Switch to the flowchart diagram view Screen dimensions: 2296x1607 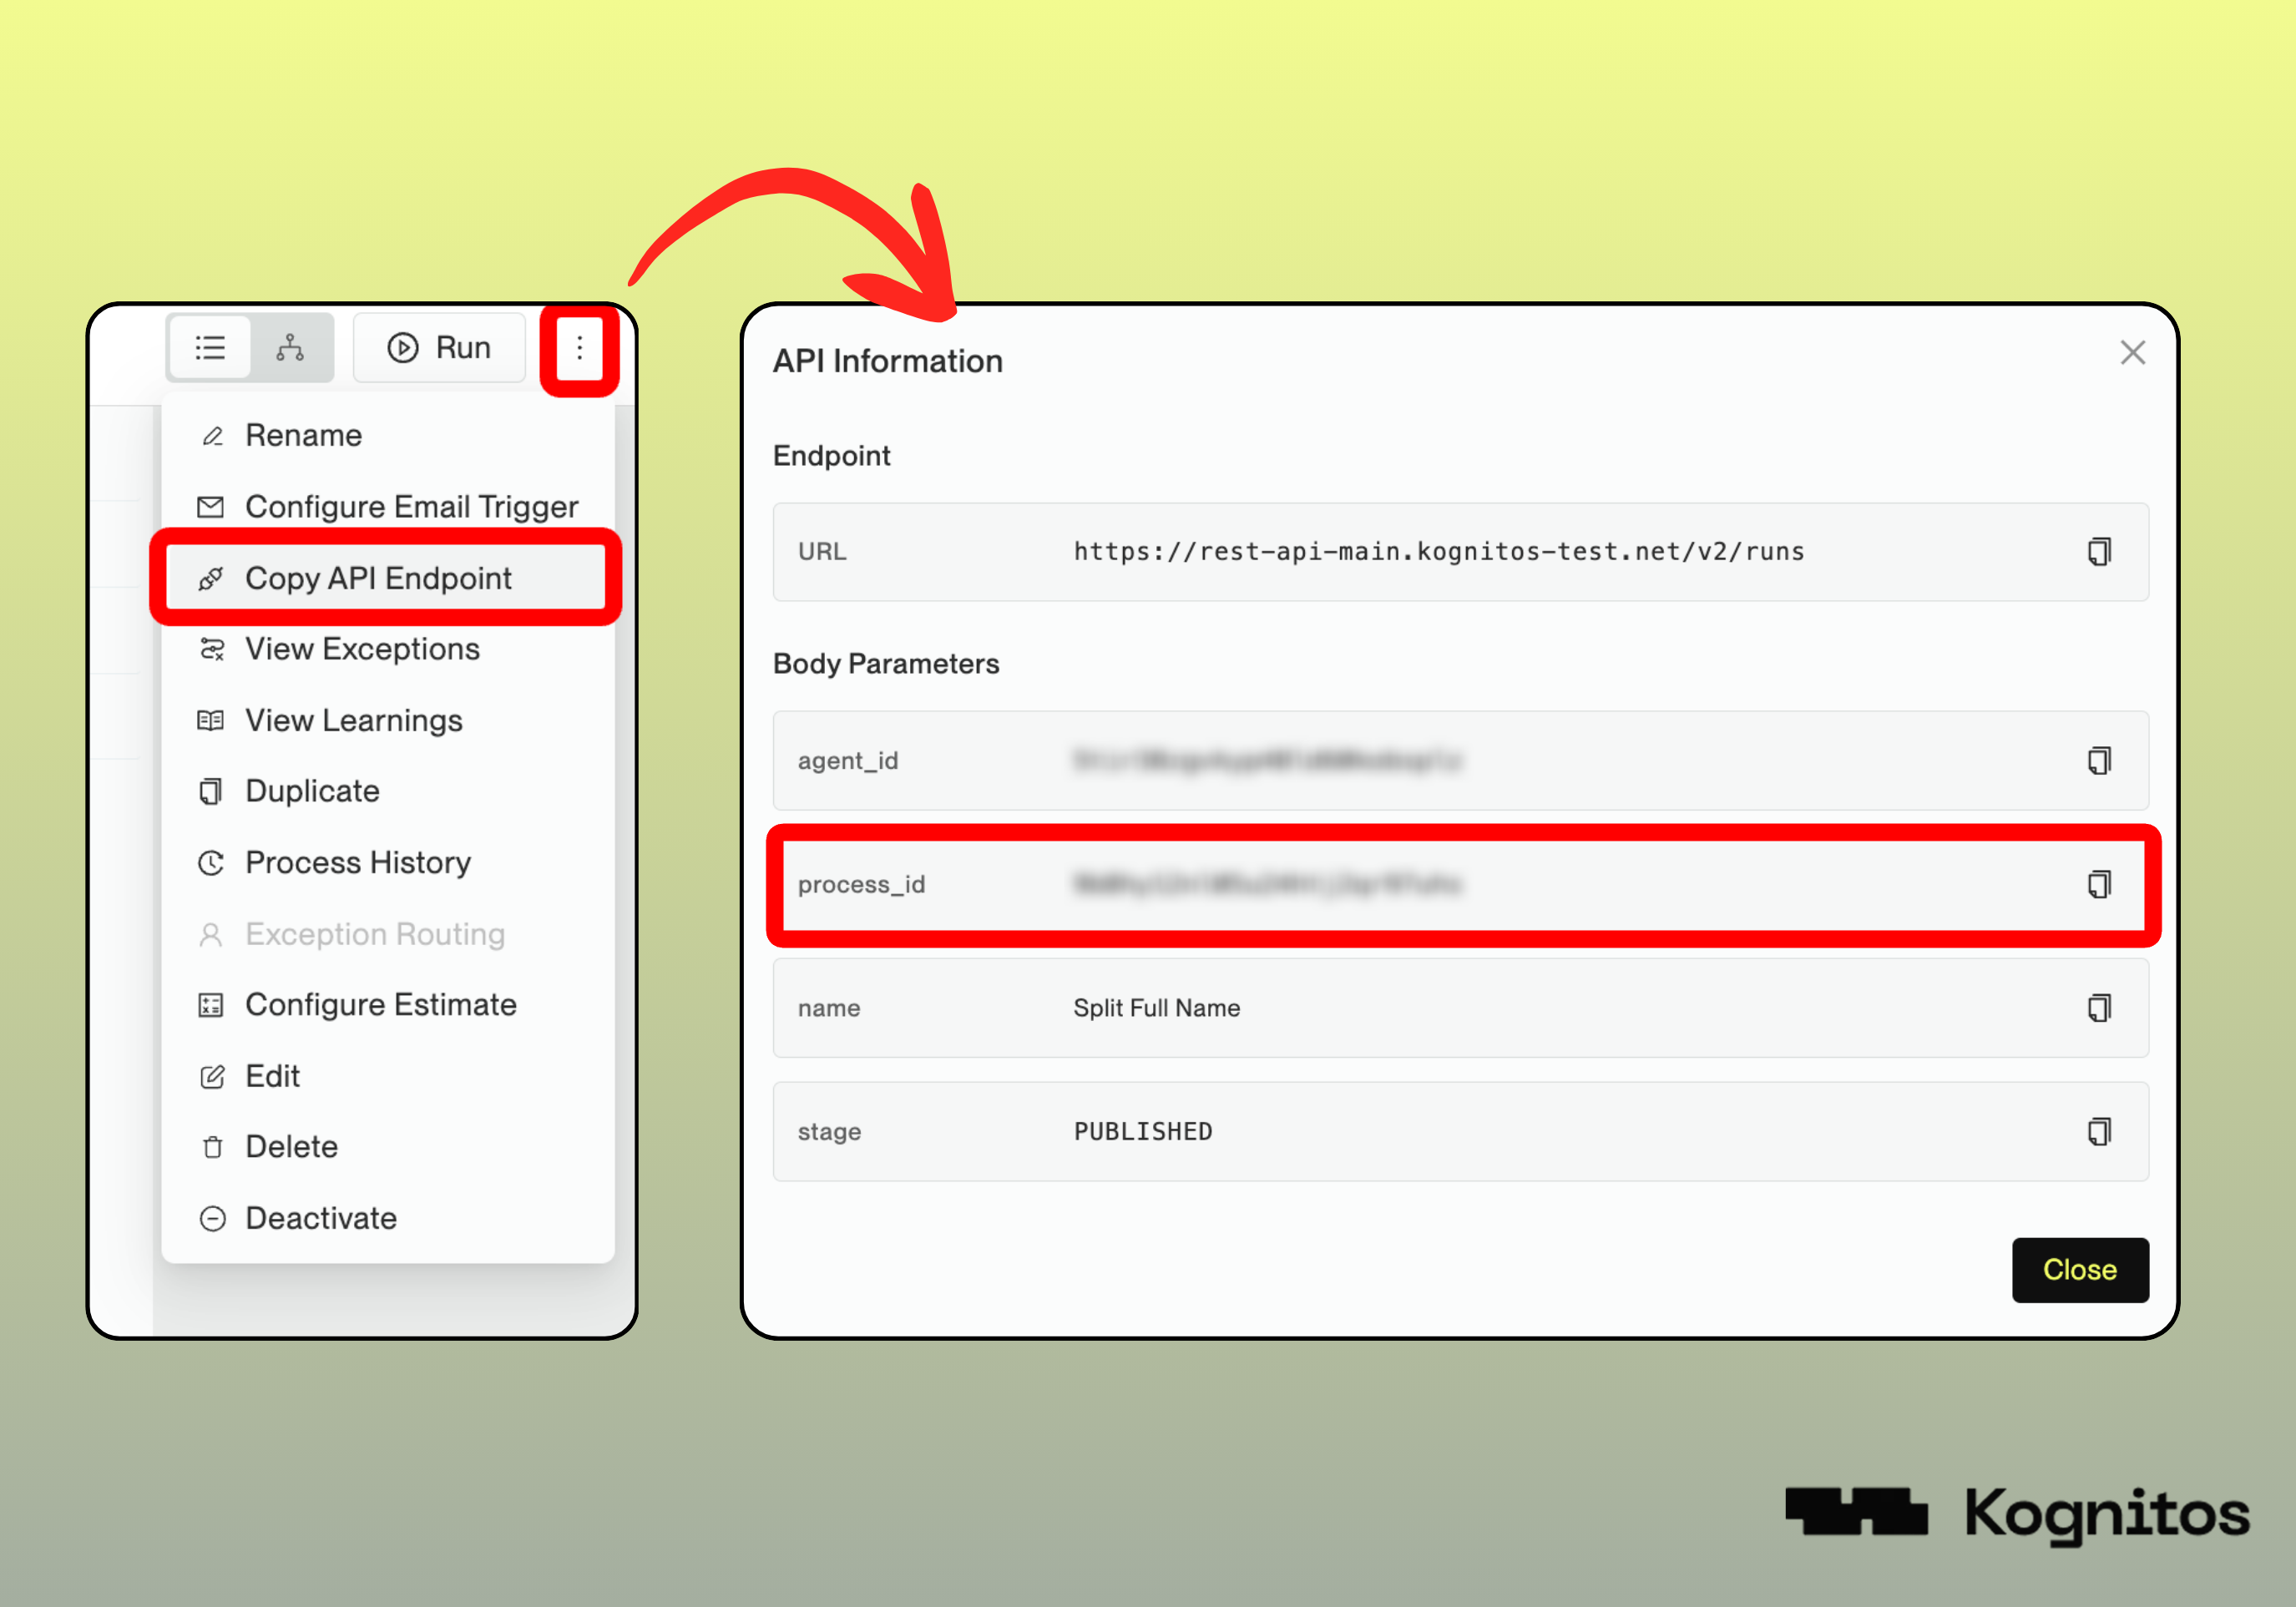[x=290, y=348]
